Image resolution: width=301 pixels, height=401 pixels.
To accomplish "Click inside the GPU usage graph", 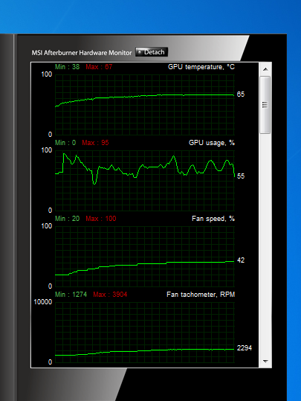I will click(x=145, y=181).
